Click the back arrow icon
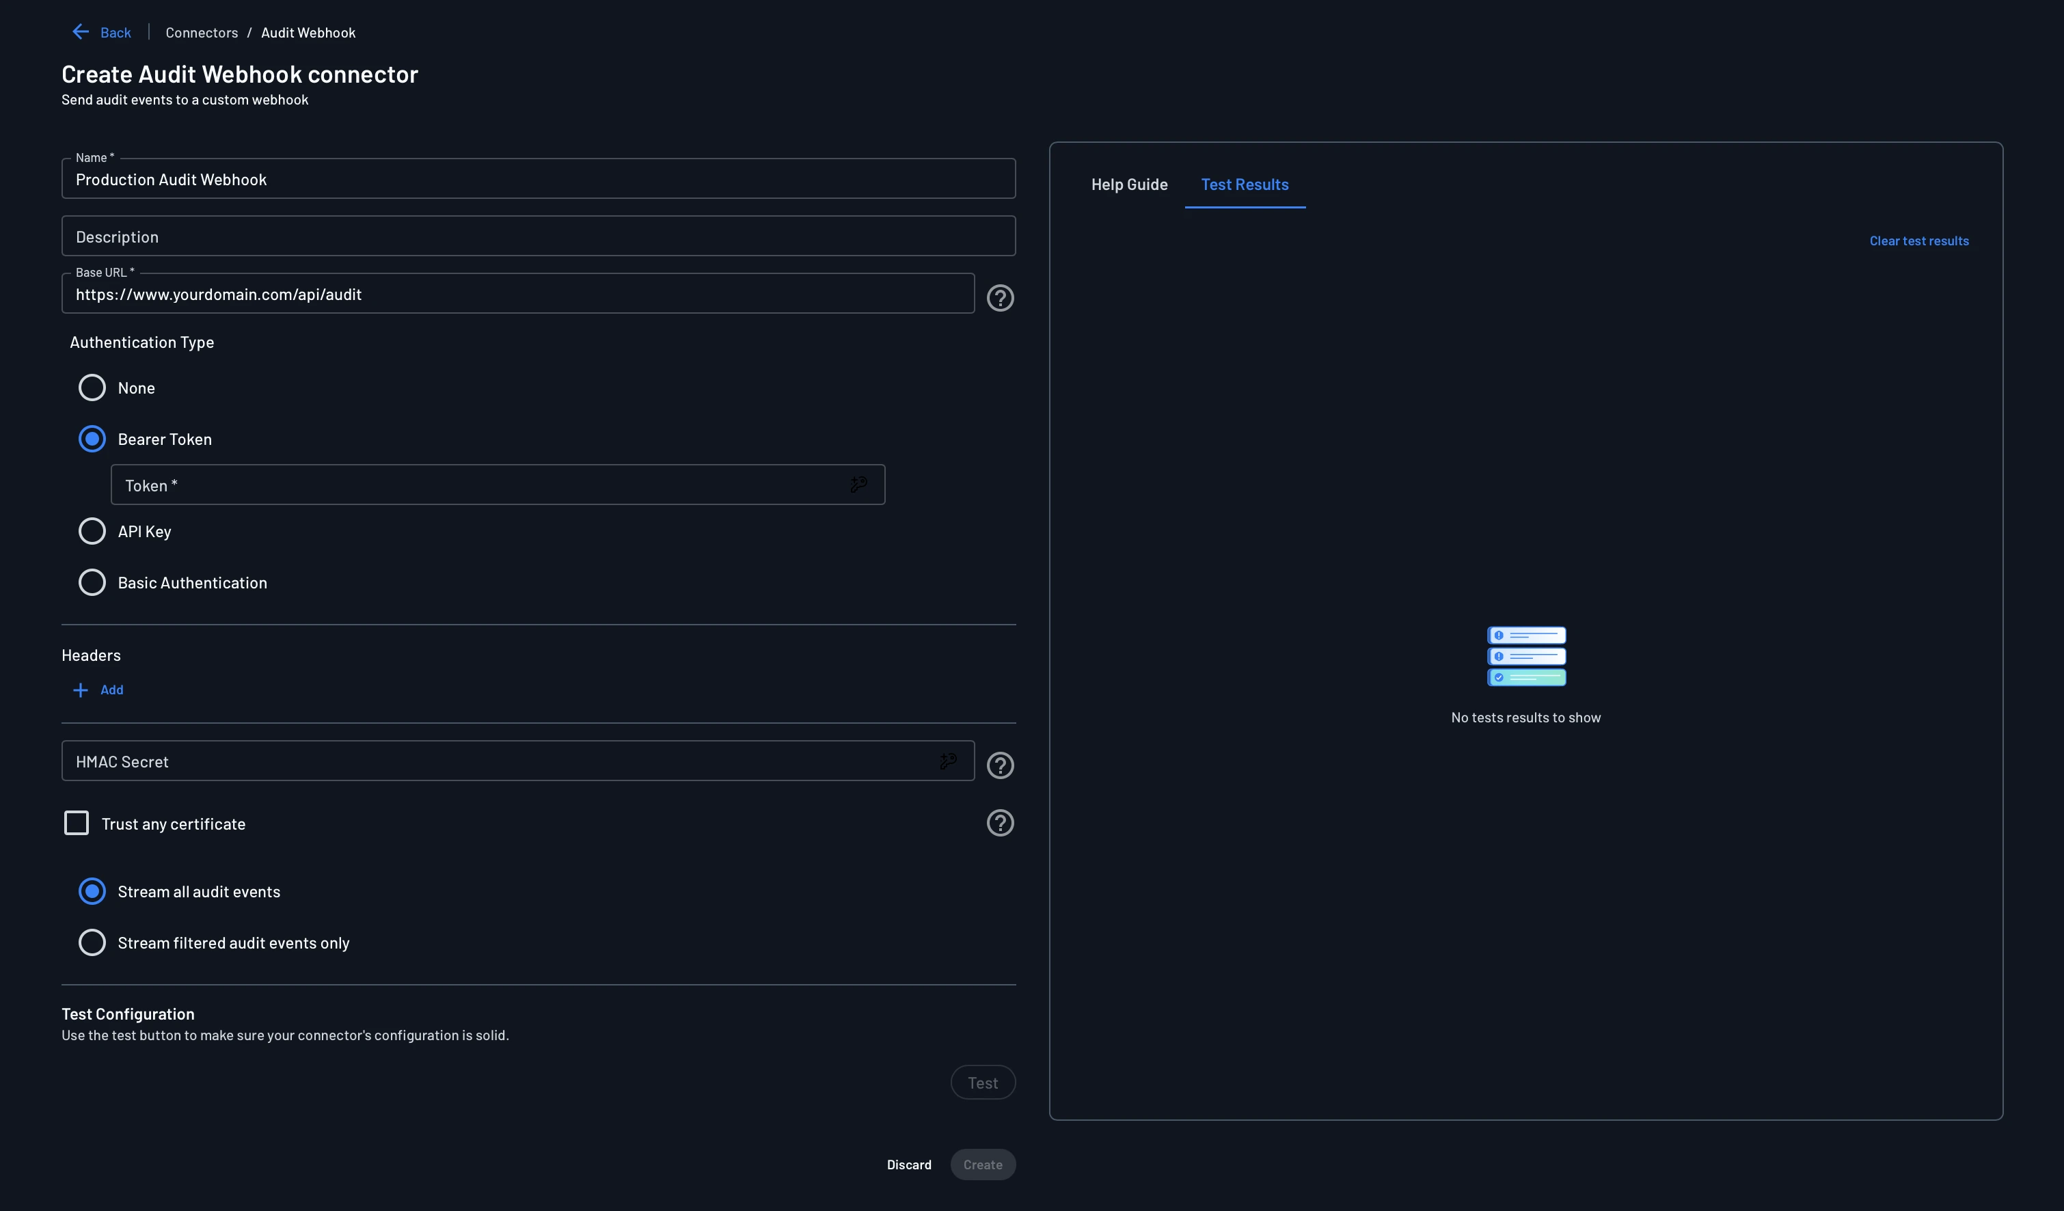 tap(79, 31)
